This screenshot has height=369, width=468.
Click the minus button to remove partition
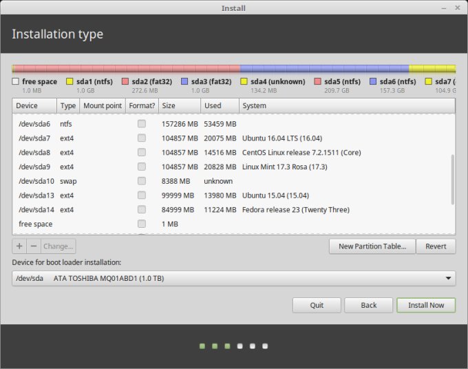[34, 246]
